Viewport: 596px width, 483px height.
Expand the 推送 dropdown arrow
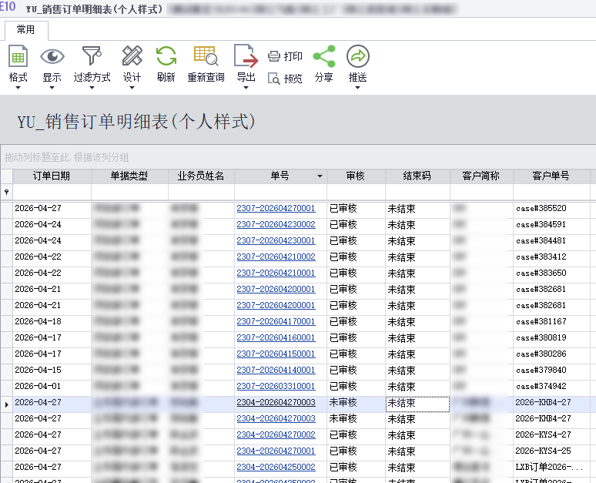coord(357,88)
